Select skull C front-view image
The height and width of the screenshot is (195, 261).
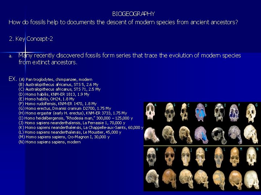184,112
